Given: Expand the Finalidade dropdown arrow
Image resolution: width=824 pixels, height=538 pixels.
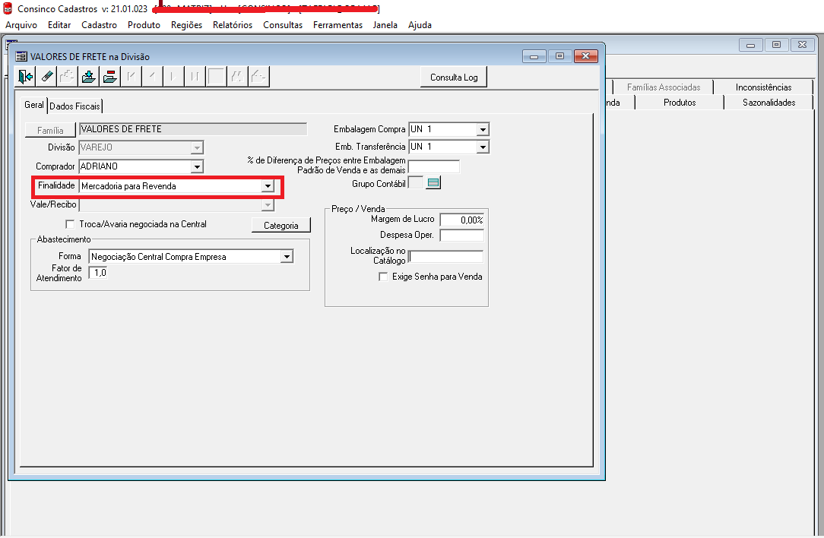Looking at the screenshot, I should click(268, 186).
